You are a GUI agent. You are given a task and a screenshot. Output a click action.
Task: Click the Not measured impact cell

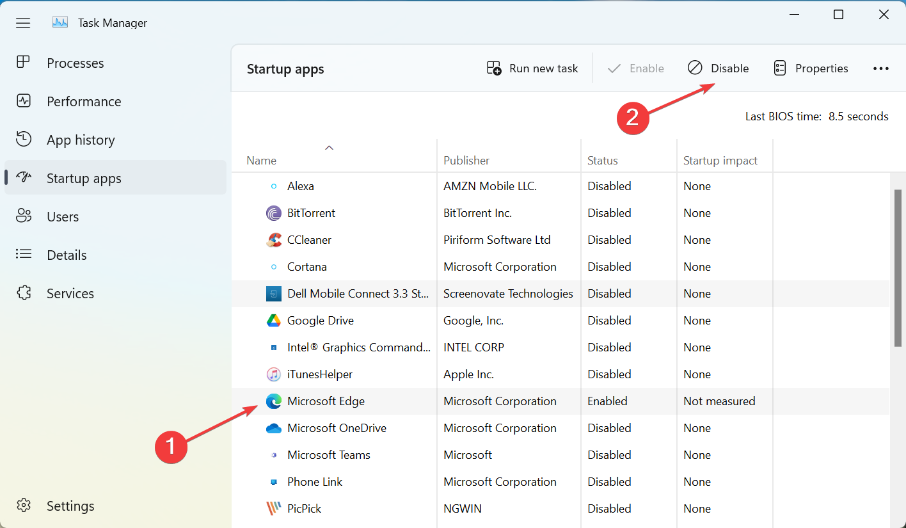coord(719,401)
